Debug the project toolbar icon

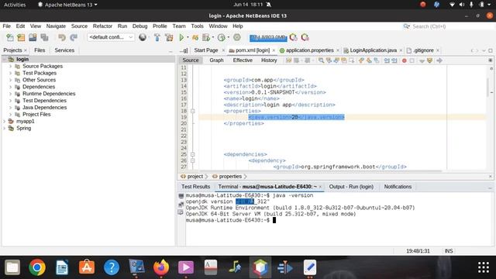pos(195,38)
